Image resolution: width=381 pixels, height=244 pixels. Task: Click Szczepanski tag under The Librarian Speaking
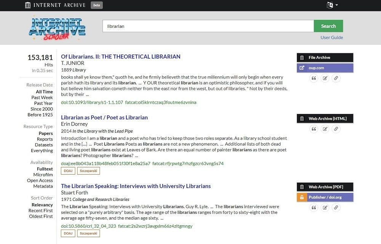coord(88,233)
